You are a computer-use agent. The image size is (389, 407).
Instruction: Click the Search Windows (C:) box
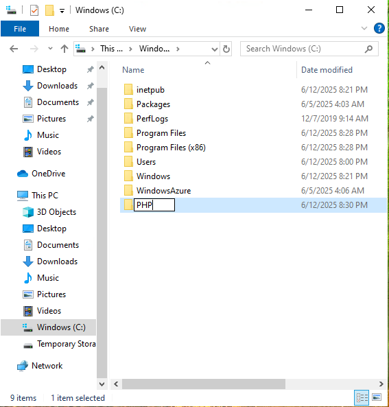pos(309,49)
